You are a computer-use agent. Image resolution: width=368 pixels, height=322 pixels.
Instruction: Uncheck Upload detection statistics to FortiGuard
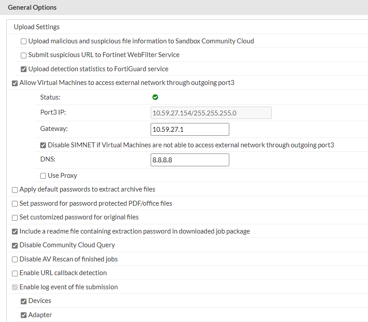click(24, 69)
